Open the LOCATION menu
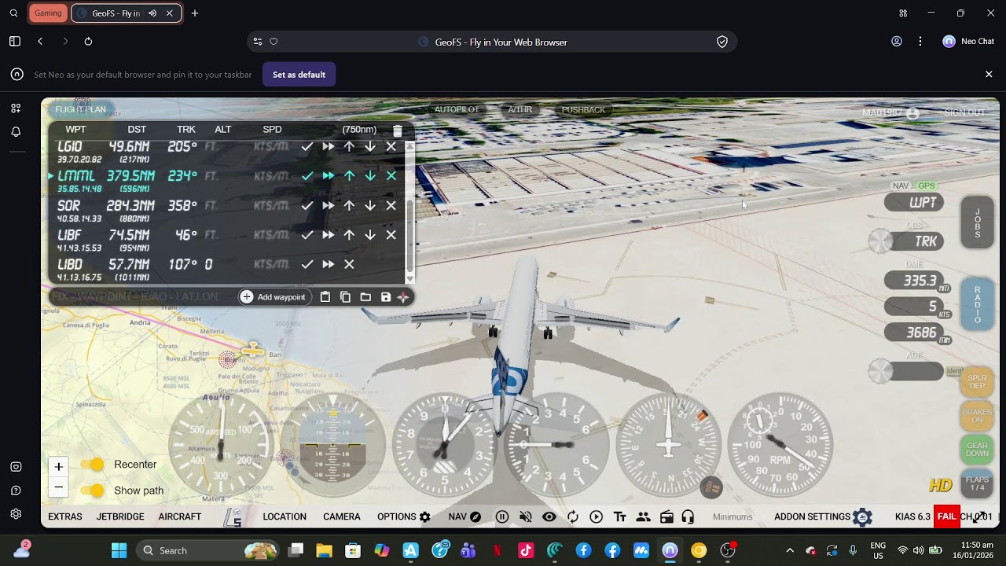The height and width of the screenshot is (566, 1006). (x=285, y=516)
